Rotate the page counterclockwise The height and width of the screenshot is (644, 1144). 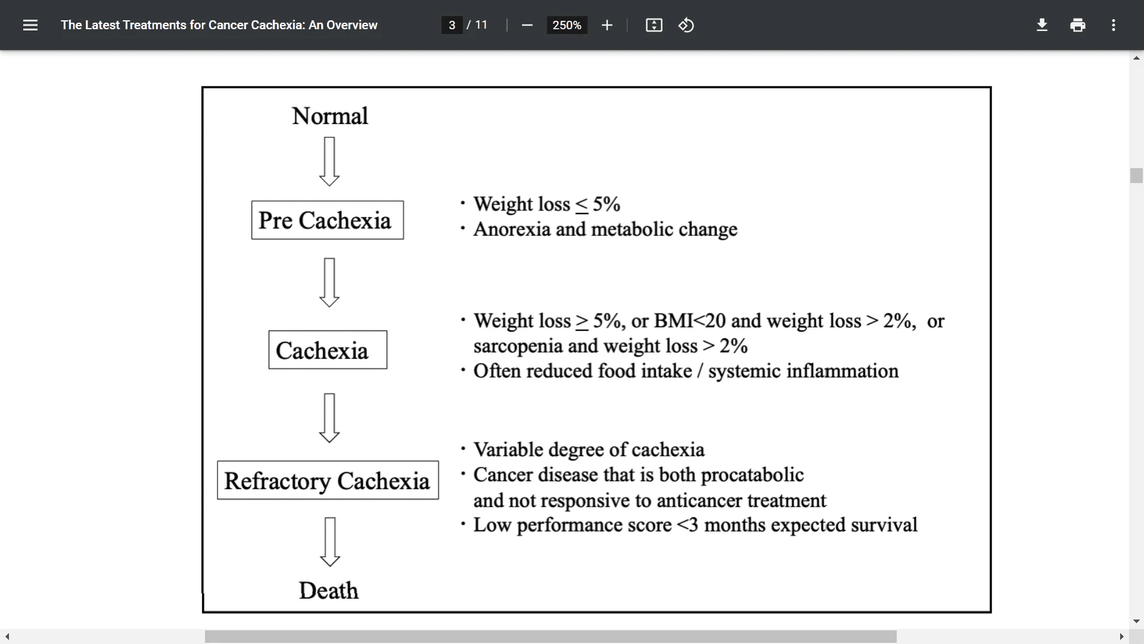(686, 25)
